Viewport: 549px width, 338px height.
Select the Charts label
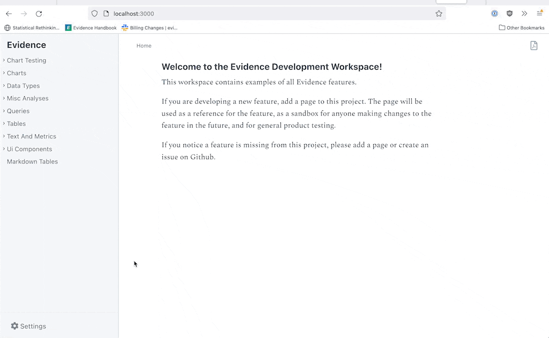(16, 73)
